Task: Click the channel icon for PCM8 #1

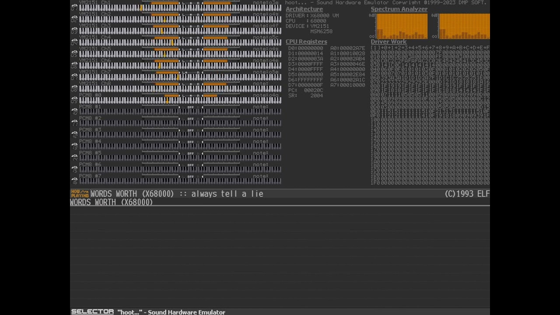Action: tap(74, 111)
